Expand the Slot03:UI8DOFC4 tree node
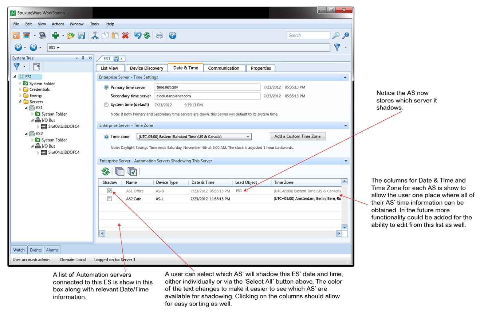This screenshot has width=480, height=315. pos(38,127)
